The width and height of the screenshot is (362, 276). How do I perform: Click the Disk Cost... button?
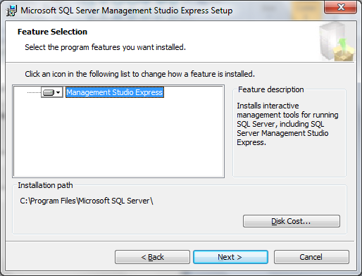tap(292, 221)
